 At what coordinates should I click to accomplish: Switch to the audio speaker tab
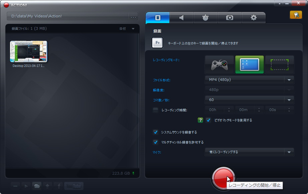[x=181, y=18]
